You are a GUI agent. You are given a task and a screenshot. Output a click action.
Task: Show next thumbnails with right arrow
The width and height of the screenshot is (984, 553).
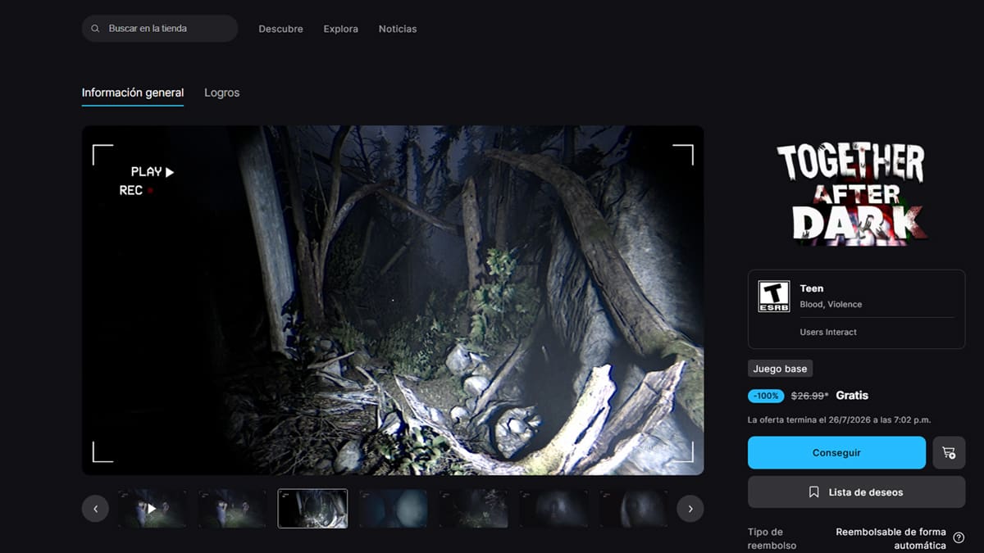coord(690,509)
